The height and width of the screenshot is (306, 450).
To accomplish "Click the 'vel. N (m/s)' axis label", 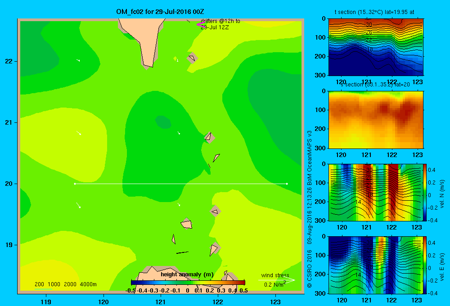I will (x=442, y=193).
